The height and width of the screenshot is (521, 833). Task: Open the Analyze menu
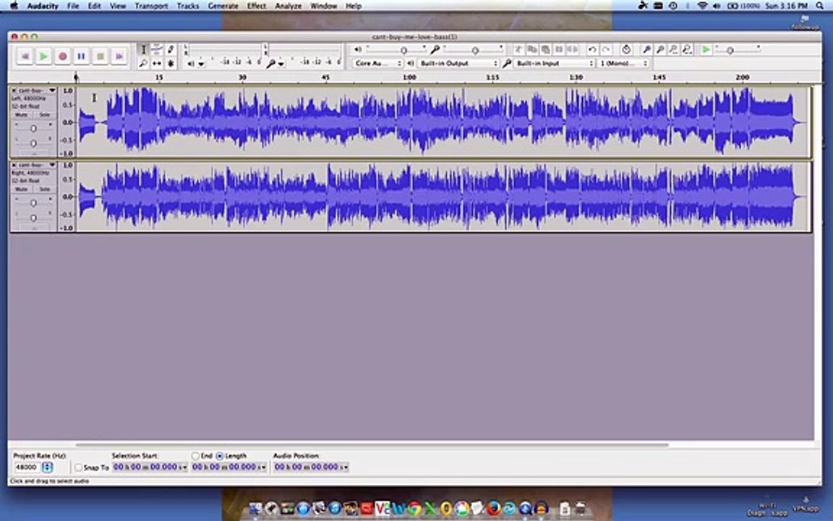(x=289, y=6)
